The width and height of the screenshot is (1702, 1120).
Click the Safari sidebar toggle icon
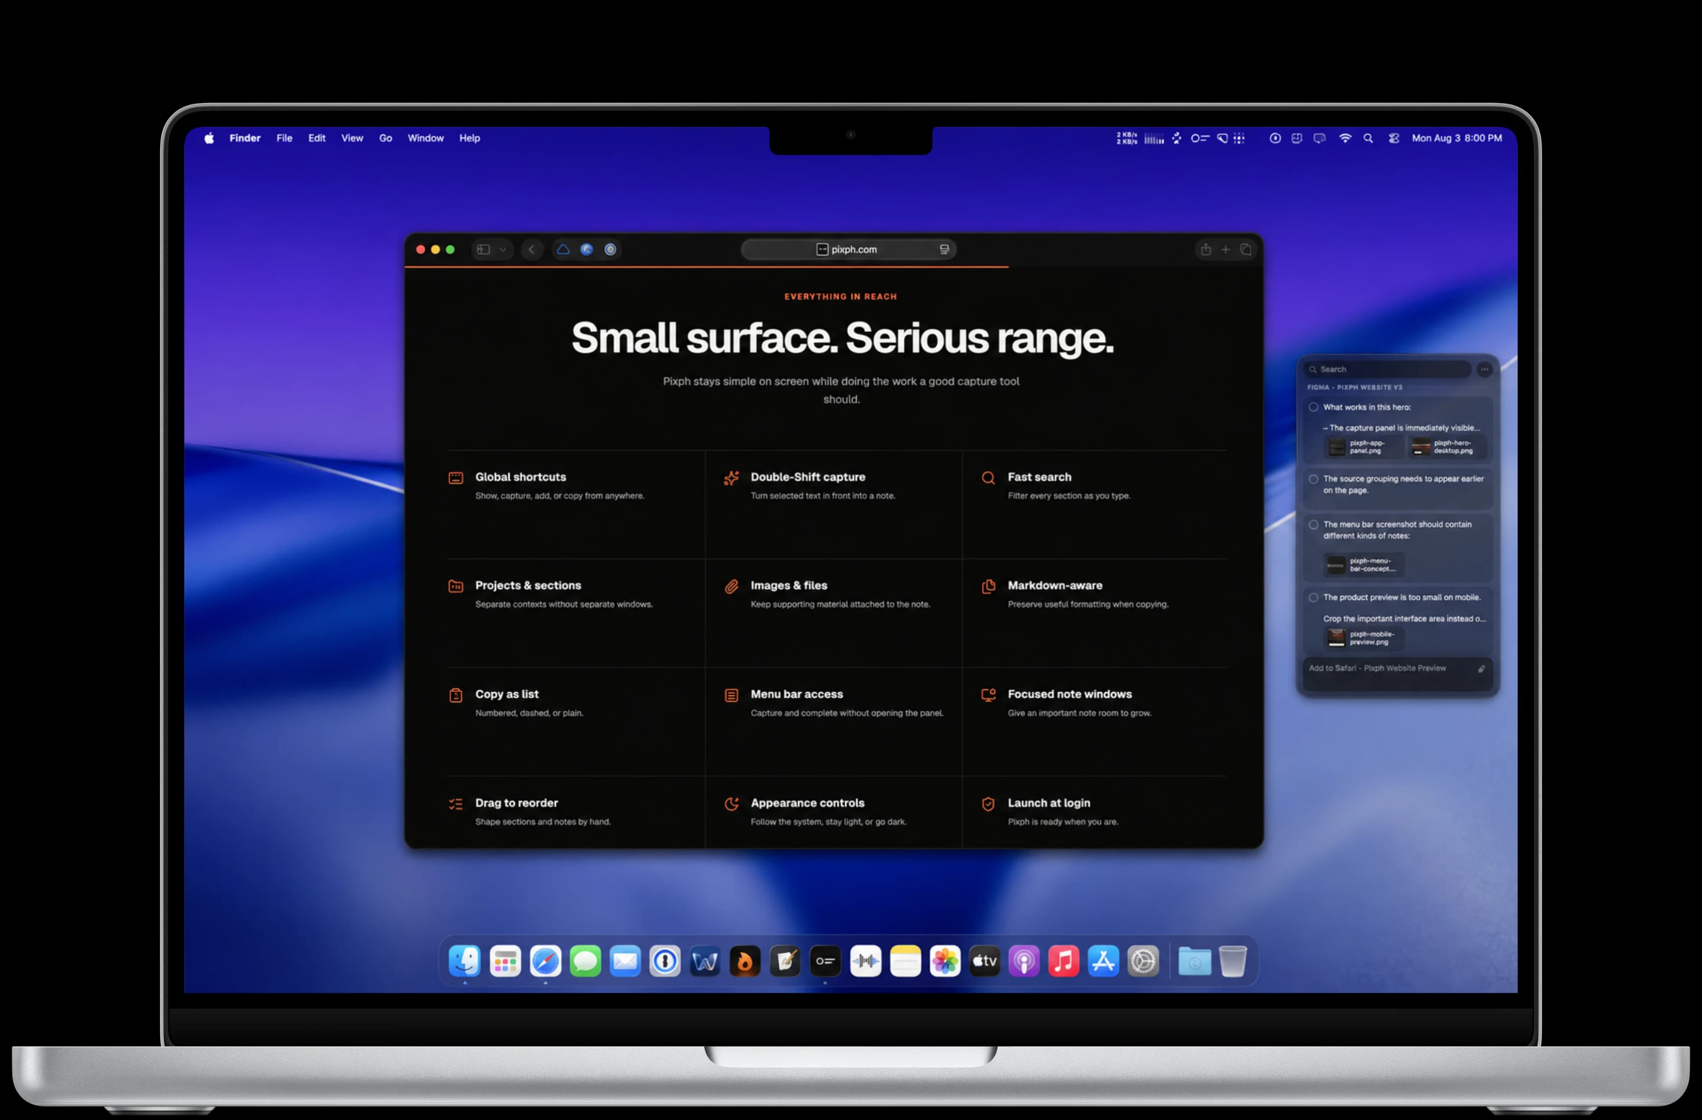pyautogui.click(x=484, y=250)
